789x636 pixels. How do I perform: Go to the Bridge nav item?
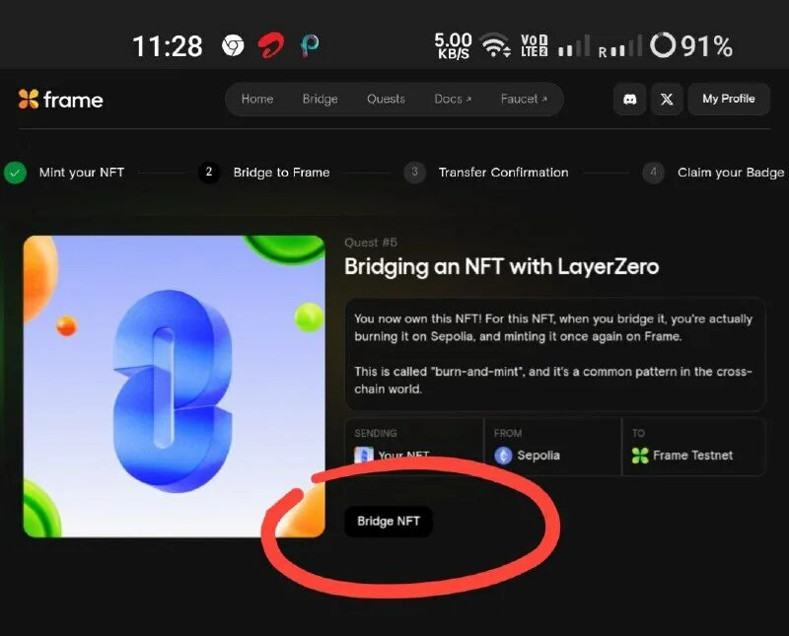320,99
